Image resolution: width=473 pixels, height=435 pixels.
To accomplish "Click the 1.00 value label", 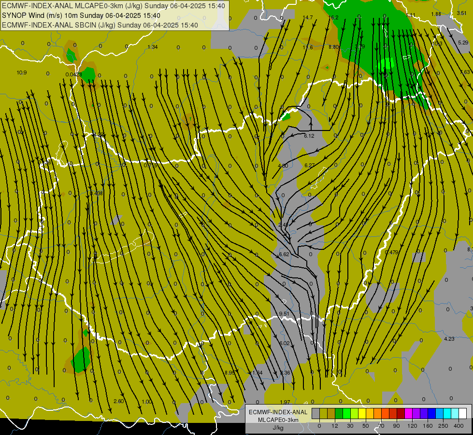I will (146, 402).
